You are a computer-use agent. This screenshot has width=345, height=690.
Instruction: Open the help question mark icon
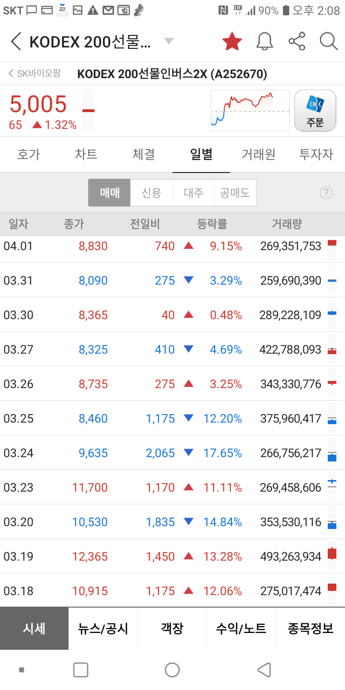(326, 193)
